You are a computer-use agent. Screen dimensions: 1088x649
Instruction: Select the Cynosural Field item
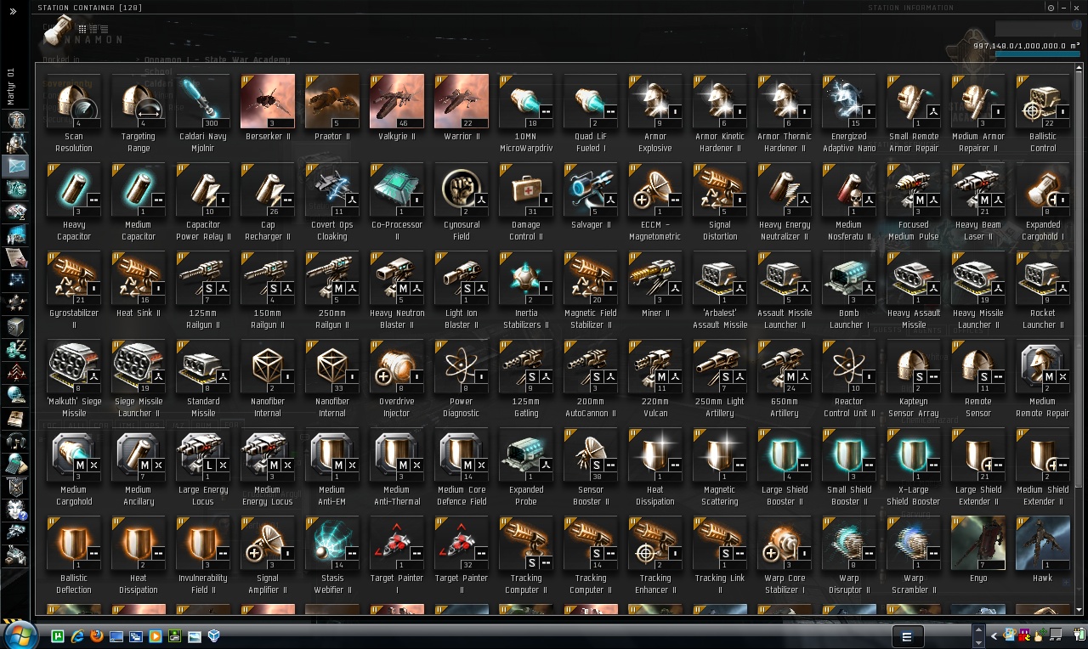point(462,189)
